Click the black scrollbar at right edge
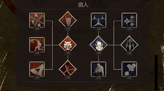This screenshot has height=91, width=164. (156, 73)
